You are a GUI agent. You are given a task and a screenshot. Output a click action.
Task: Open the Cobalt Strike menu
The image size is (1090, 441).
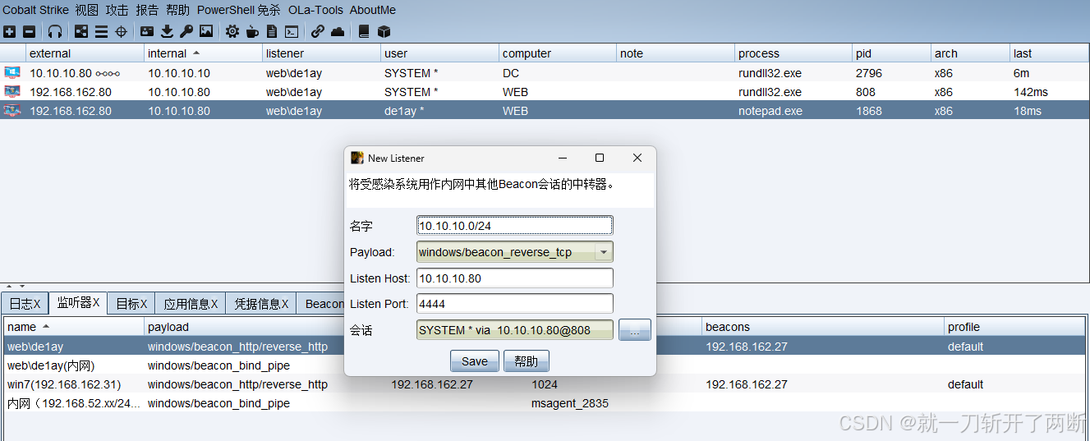pyautogui.click(x=35, y=10)
